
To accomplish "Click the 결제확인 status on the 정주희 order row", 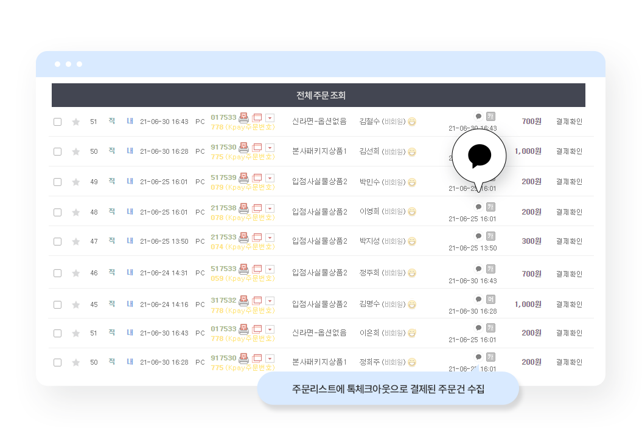I will [x=569, y=274].
